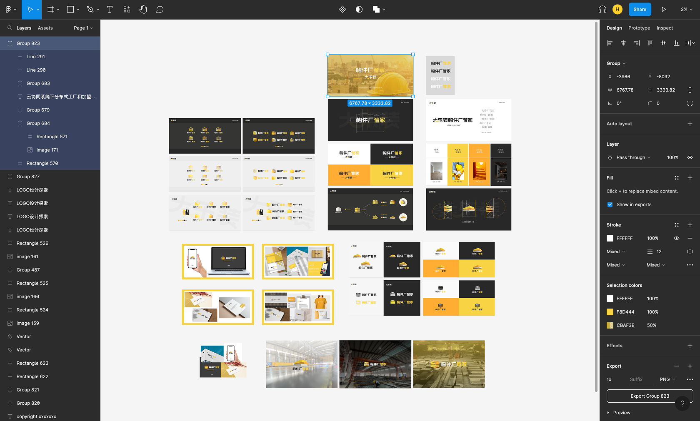Viewport: 700px width, 421px height.
Task: Open Group type dropdown in Design panel
Action: (x=616, y=63)
